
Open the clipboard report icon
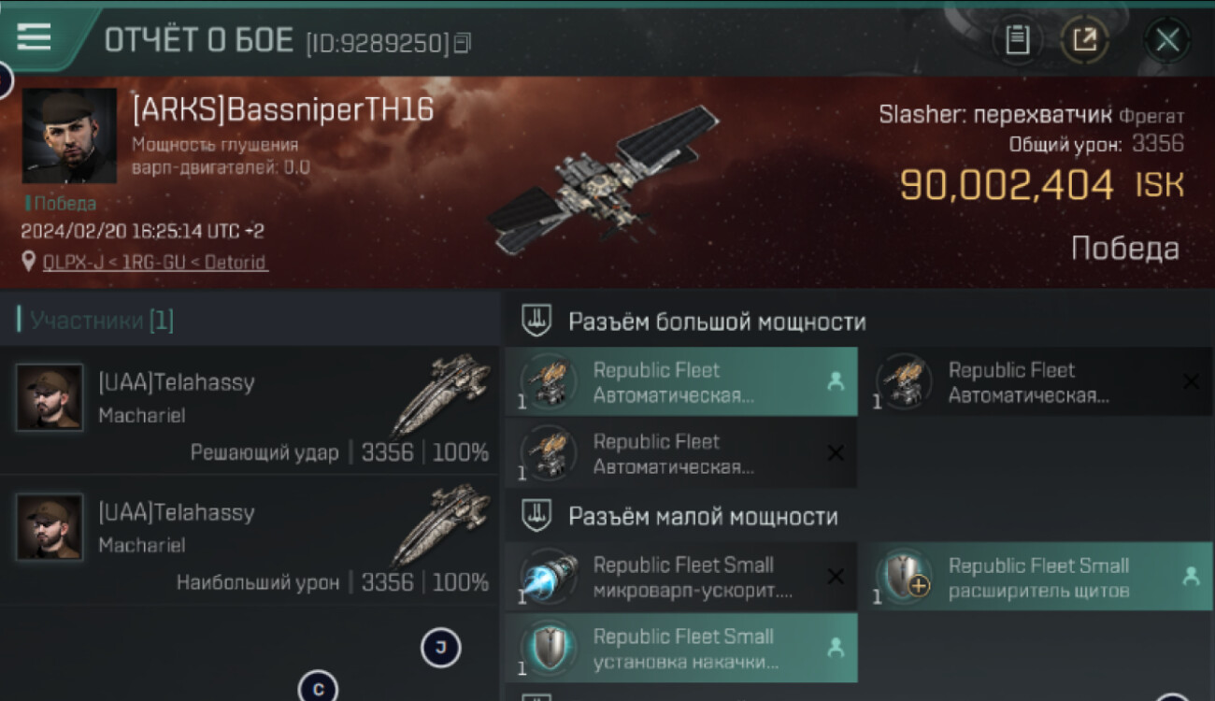coord(1017,40)
